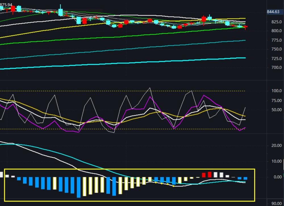This screenshot has width=284, height=206.
Task: Select the 50.00 oscillator axis label
Action: (x=276, y=110)
